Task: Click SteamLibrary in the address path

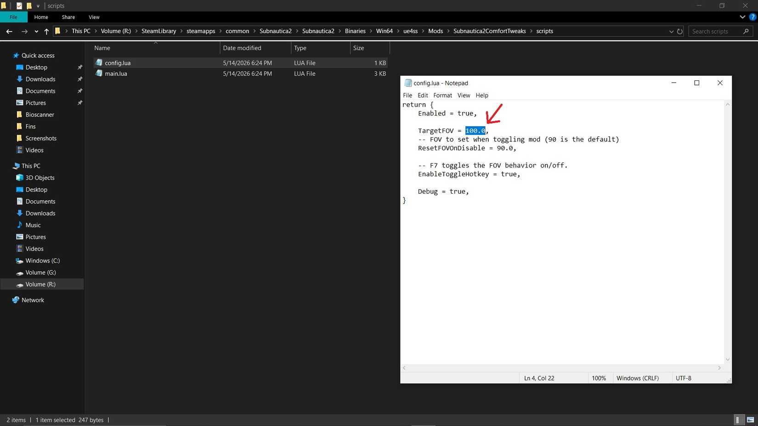Action: pos(158,31)
